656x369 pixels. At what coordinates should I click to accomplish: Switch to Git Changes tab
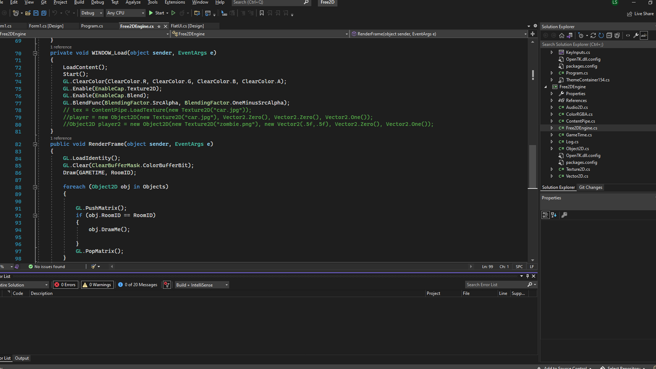[590, 187]
